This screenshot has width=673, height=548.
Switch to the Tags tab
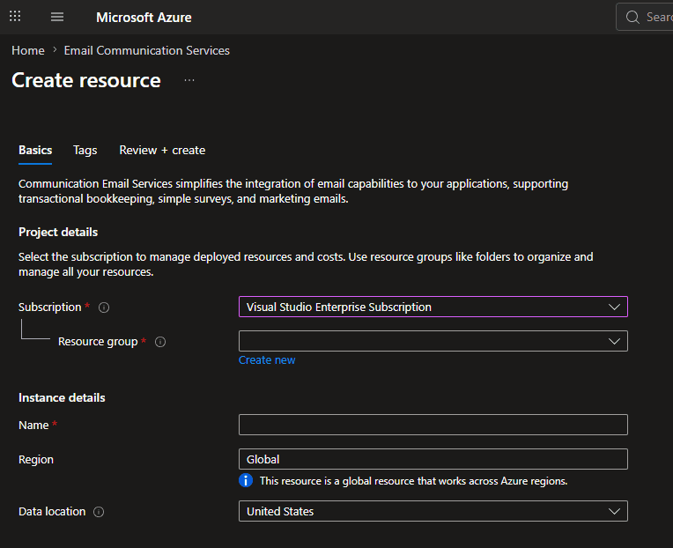click(85, 150)
